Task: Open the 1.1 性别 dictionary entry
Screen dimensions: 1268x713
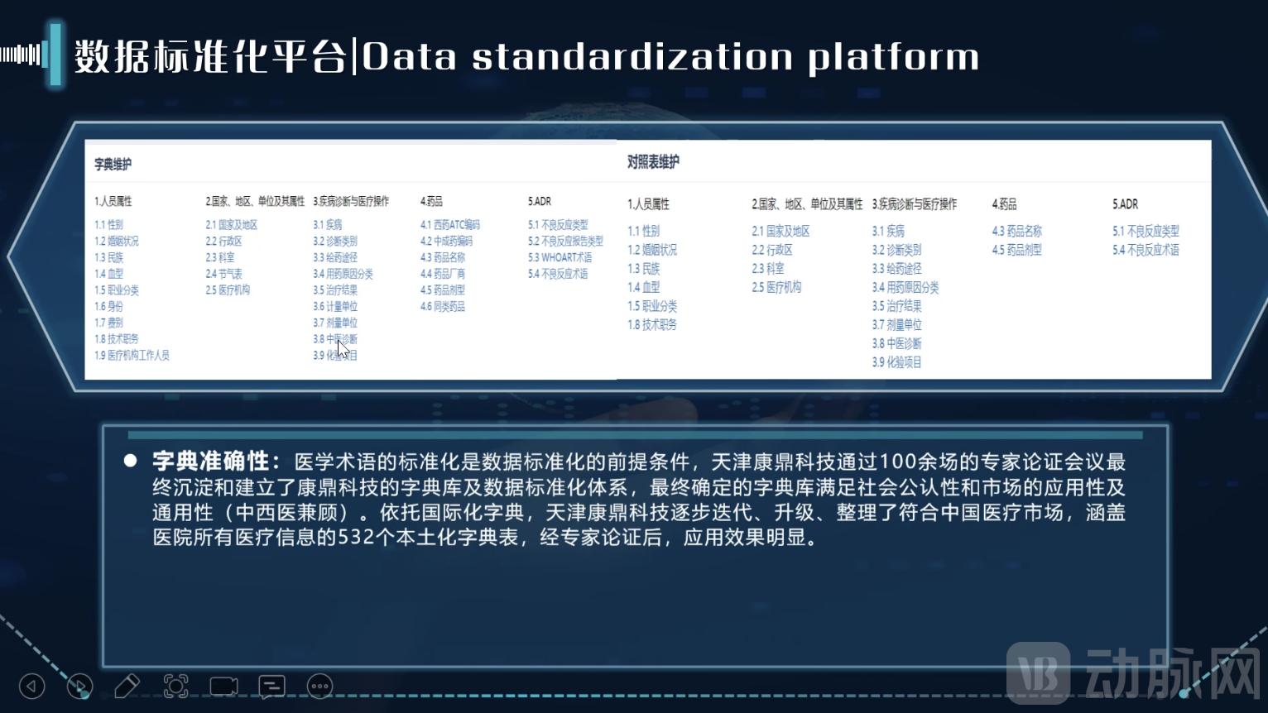Action: click(110, 224)
